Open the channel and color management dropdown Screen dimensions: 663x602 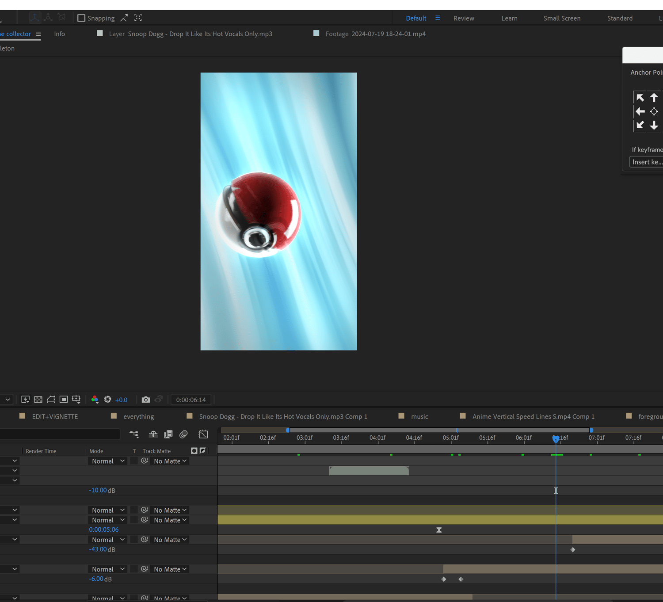point(95,400)
